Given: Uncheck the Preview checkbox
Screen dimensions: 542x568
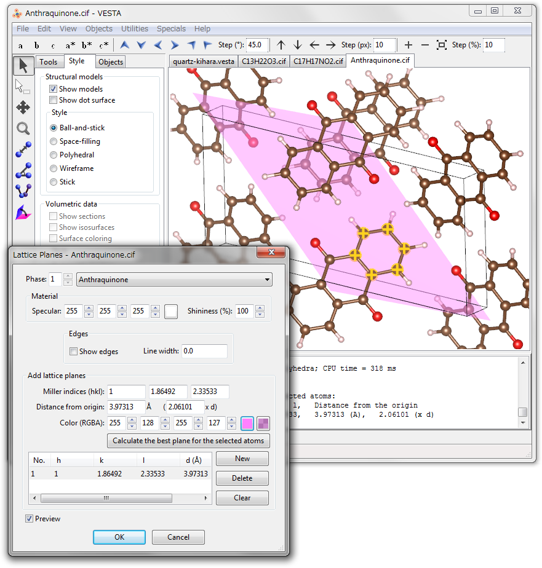Looking at the screenshot, I should [30, 519].
